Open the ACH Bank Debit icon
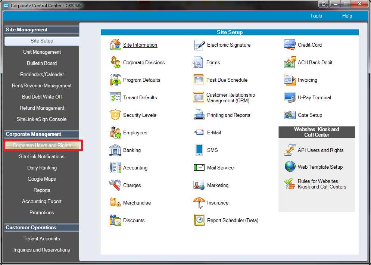The width and height of the screenshot is (371, 265). pyautogui.click(x=290, y=62)
